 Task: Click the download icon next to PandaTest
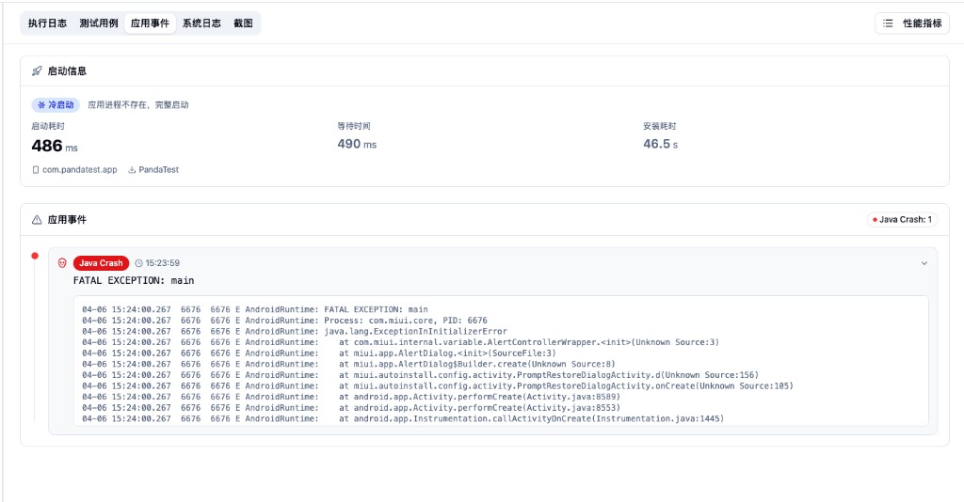[132, 170]
